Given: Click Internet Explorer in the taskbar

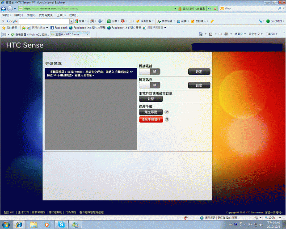Looking at the screenshot, I should [19, 225].
